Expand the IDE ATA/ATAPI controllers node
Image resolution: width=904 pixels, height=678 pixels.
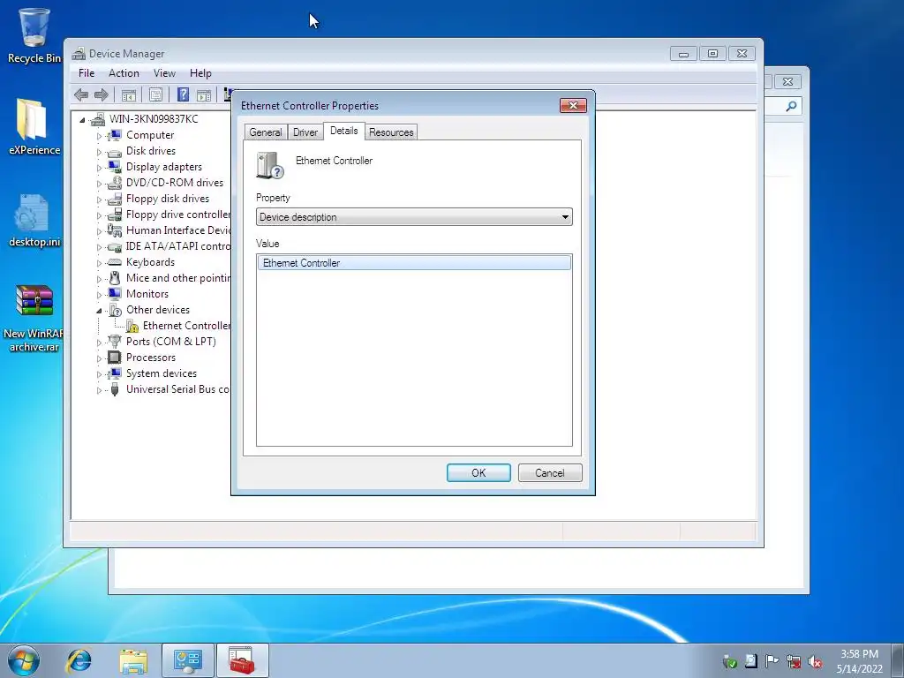click(x=99, y=247)
